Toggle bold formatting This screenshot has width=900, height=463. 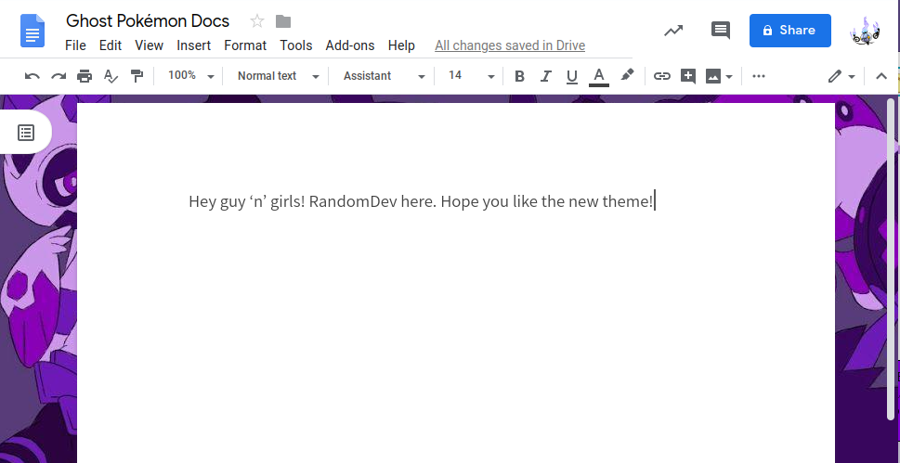point(519,76)
